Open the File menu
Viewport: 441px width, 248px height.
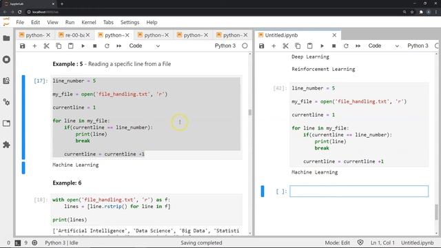[x=20, y=22]
